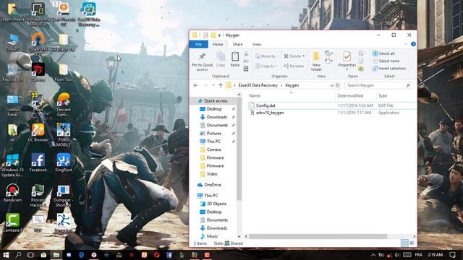Click the Cut scissors icon
Screen dimensions: 463x260
[246, 54]
